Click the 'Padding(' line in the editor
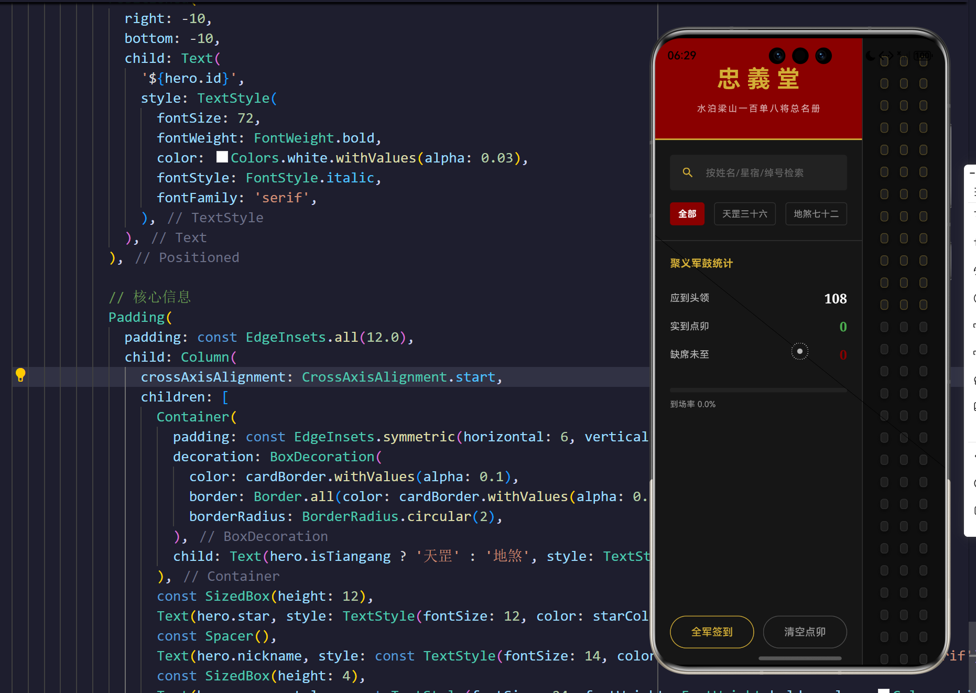Screen dimensions: 976x693 [x=140, y=318]
